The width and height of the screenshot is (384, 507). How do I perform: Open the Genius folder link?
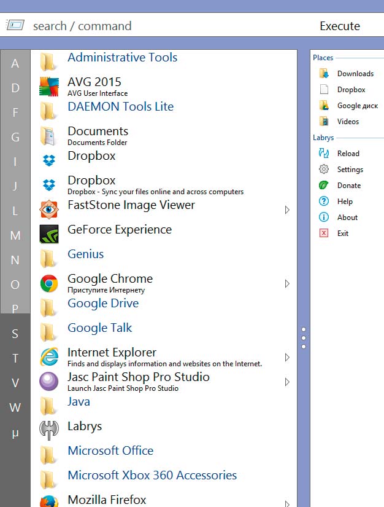(85, 254)
